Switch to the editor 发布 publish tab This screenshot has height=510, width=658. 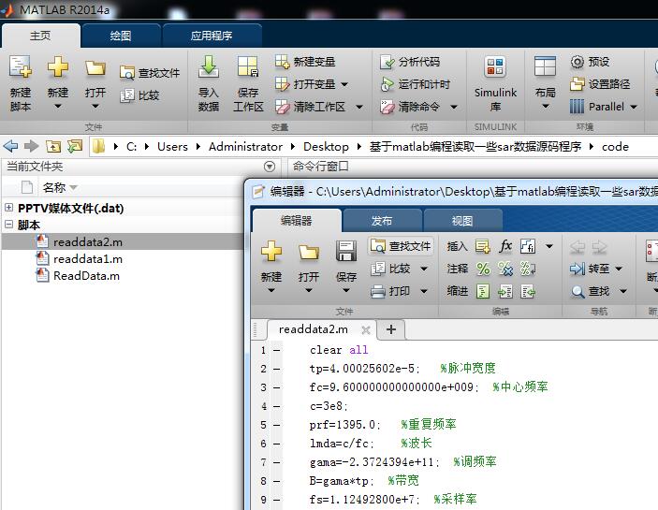click(382, 221)
